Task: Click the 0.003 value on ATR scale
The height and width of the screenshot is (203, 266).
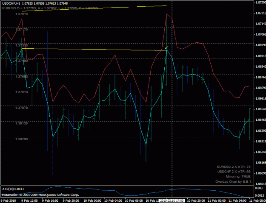Action: [259, 188]
